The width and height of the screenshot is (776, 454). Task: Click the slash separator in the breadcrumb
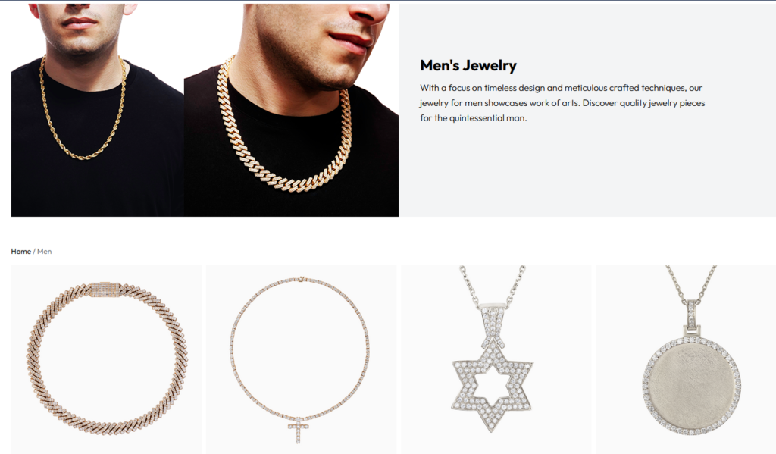click(x=34, y=251)
